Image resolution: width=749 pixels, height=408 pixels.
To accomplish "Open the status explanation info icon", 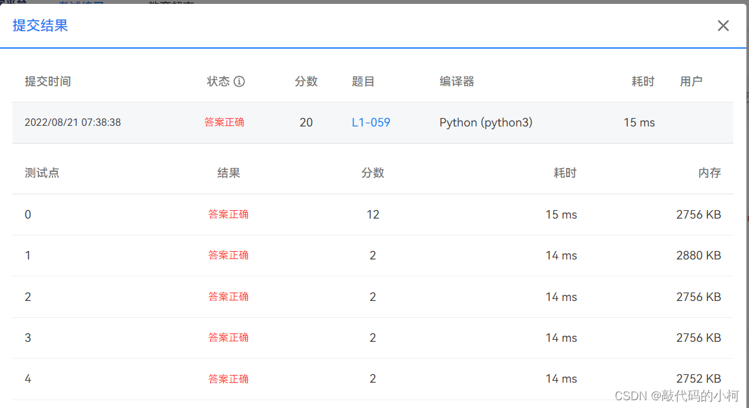I will pos(240,81).
